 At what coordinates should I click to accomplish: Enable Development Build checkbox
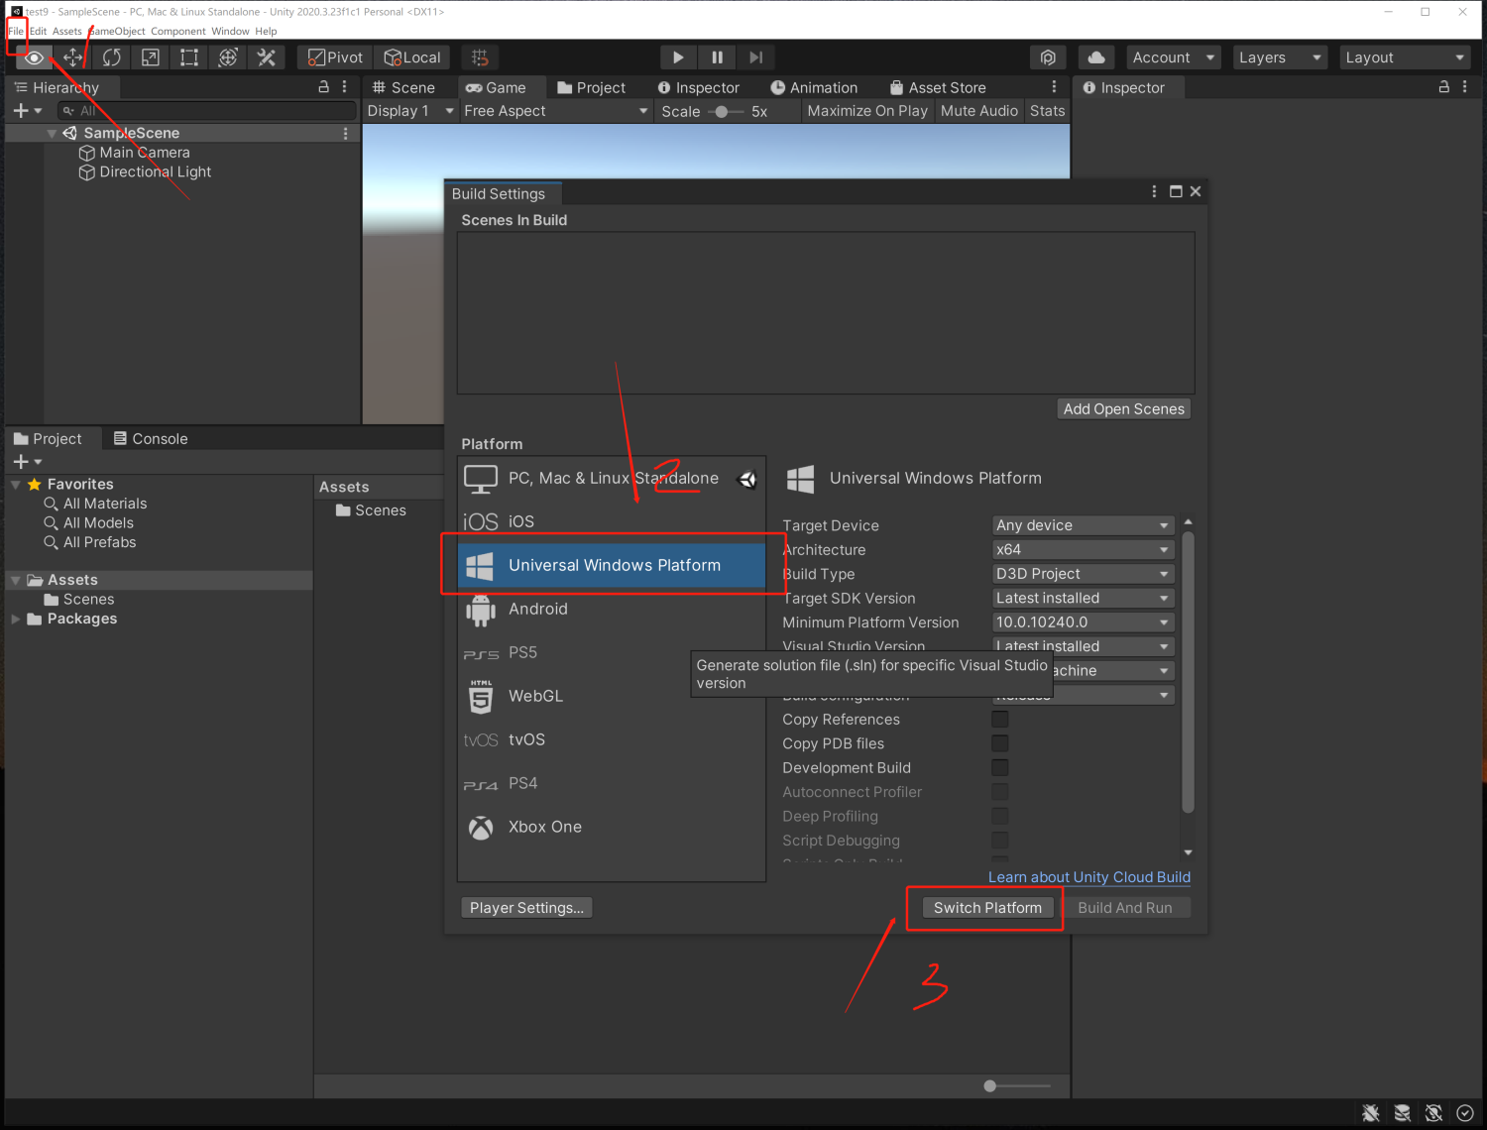tap(1000, 767)
